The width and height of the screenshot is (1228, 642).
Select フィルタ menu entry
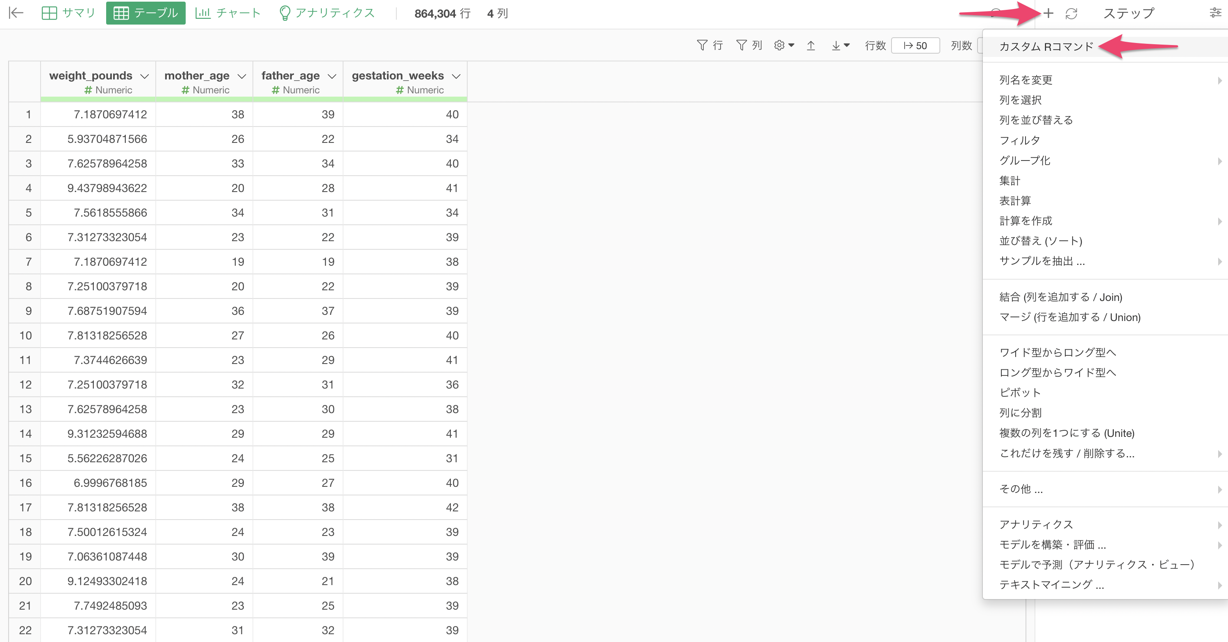[x=1105, y=140]
